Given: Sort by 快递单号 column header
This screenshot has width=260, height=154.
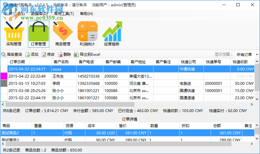Looking at the screenshot, I should [217, 62].
